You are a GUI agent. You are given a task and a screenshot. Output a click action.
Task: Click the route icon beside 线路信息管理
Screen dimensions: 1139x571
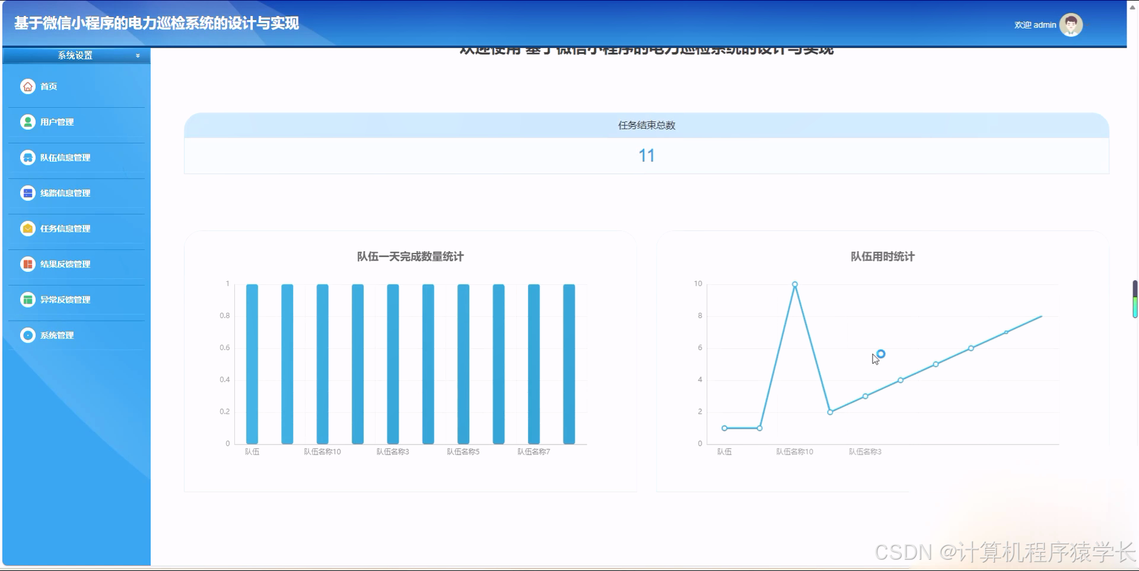(x=28, y=193)
